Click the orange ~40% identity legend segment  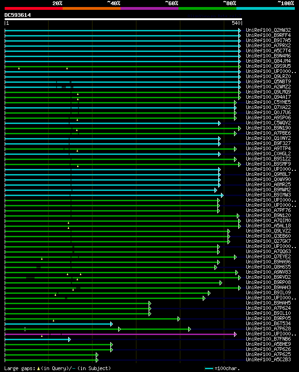tap(92, 8)
